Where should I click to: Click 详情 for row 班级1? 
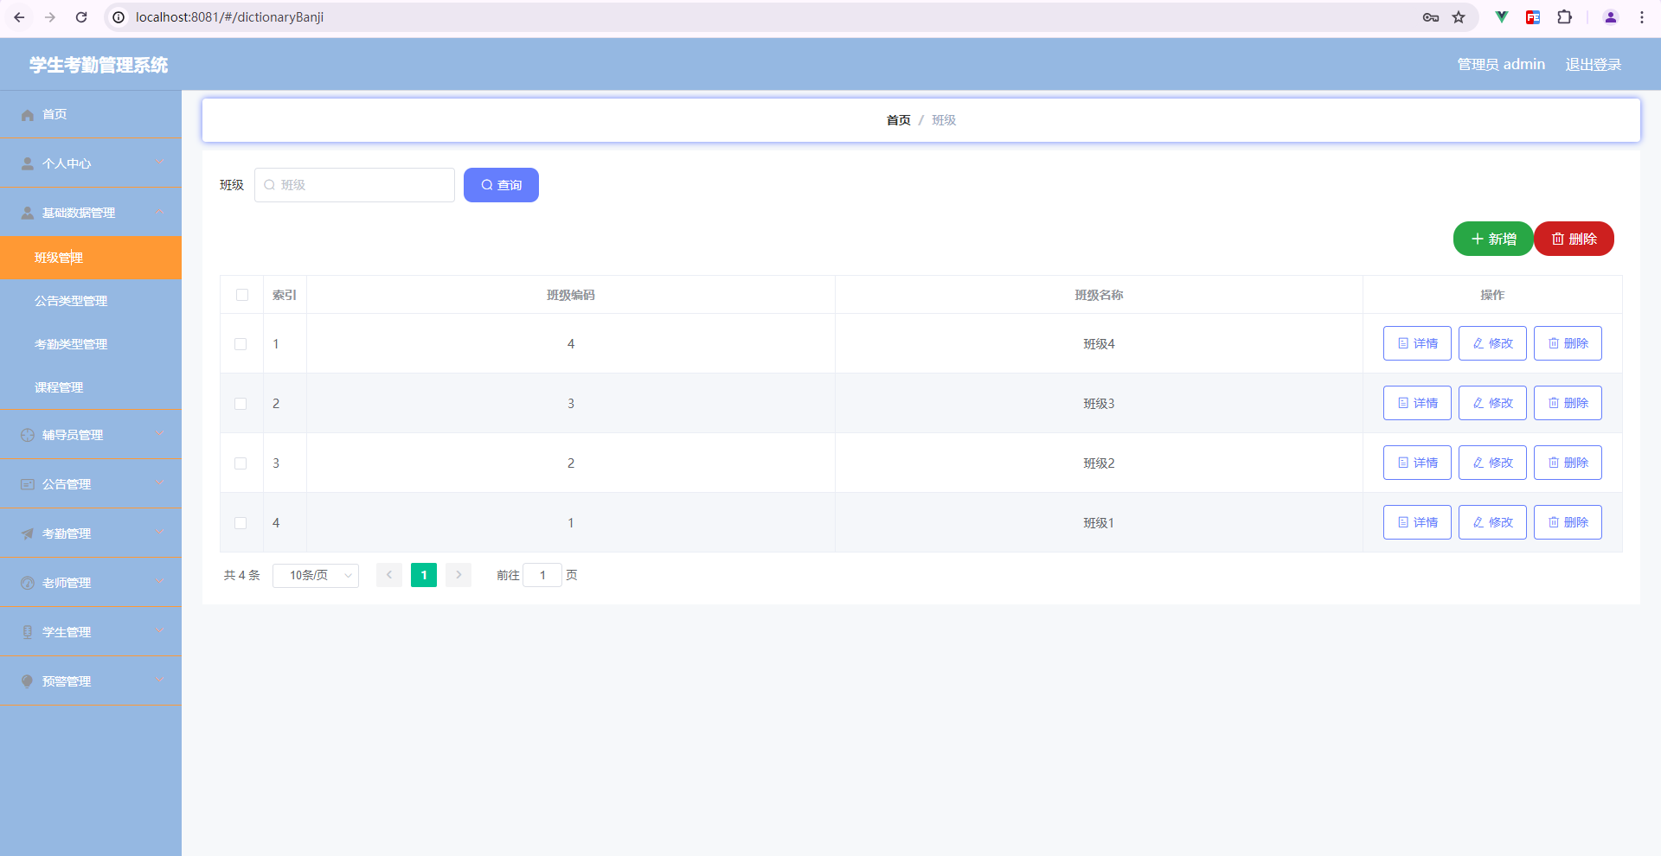coord(1417,522)
